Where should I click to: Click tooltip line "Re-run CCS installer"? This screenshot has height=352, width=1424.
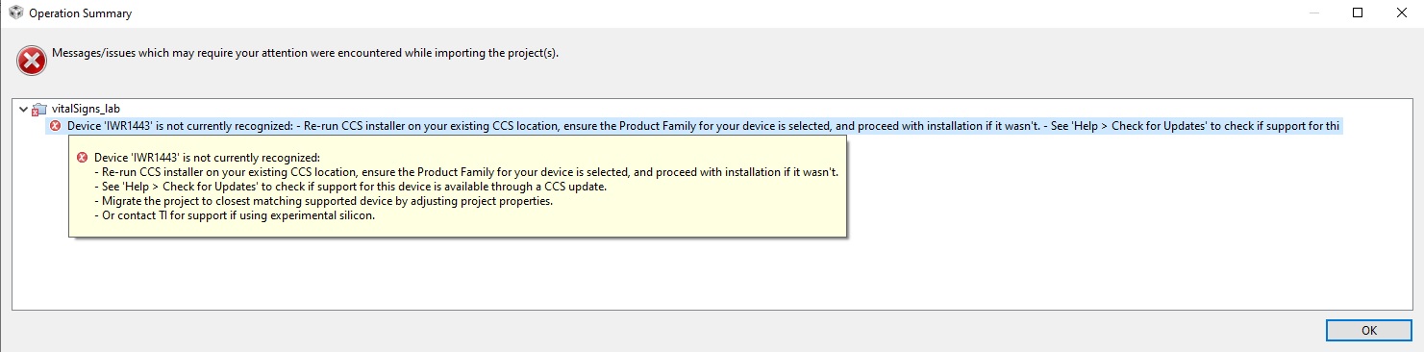466,172
